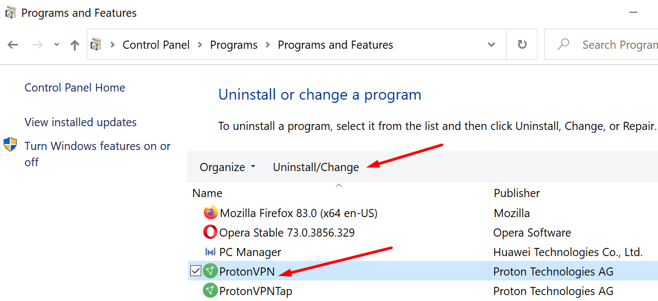The width and height of the screenshot is (658, 301).
Task: Click Opera Software publisher cell
Action: (x=532, y=233)
